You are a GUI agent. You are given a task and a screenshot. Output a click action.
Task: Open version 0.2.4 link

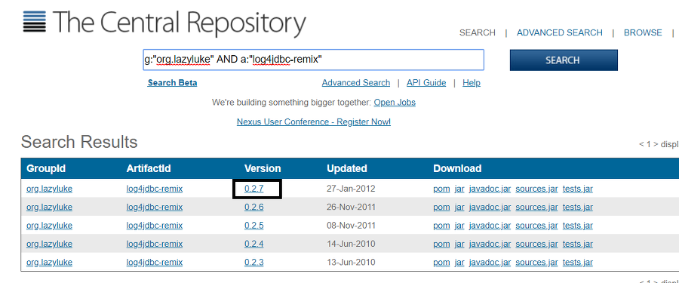click(253, 244)
